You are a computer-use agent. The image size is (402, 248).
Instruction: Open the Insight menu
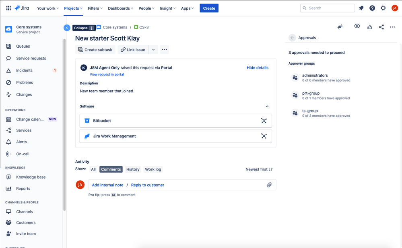(168, 8)
